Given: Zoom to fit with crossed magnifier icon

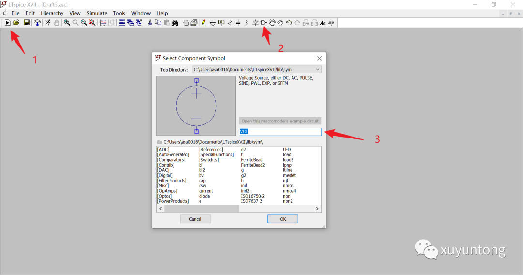Looking at the screenshot, I should point(92,23).
